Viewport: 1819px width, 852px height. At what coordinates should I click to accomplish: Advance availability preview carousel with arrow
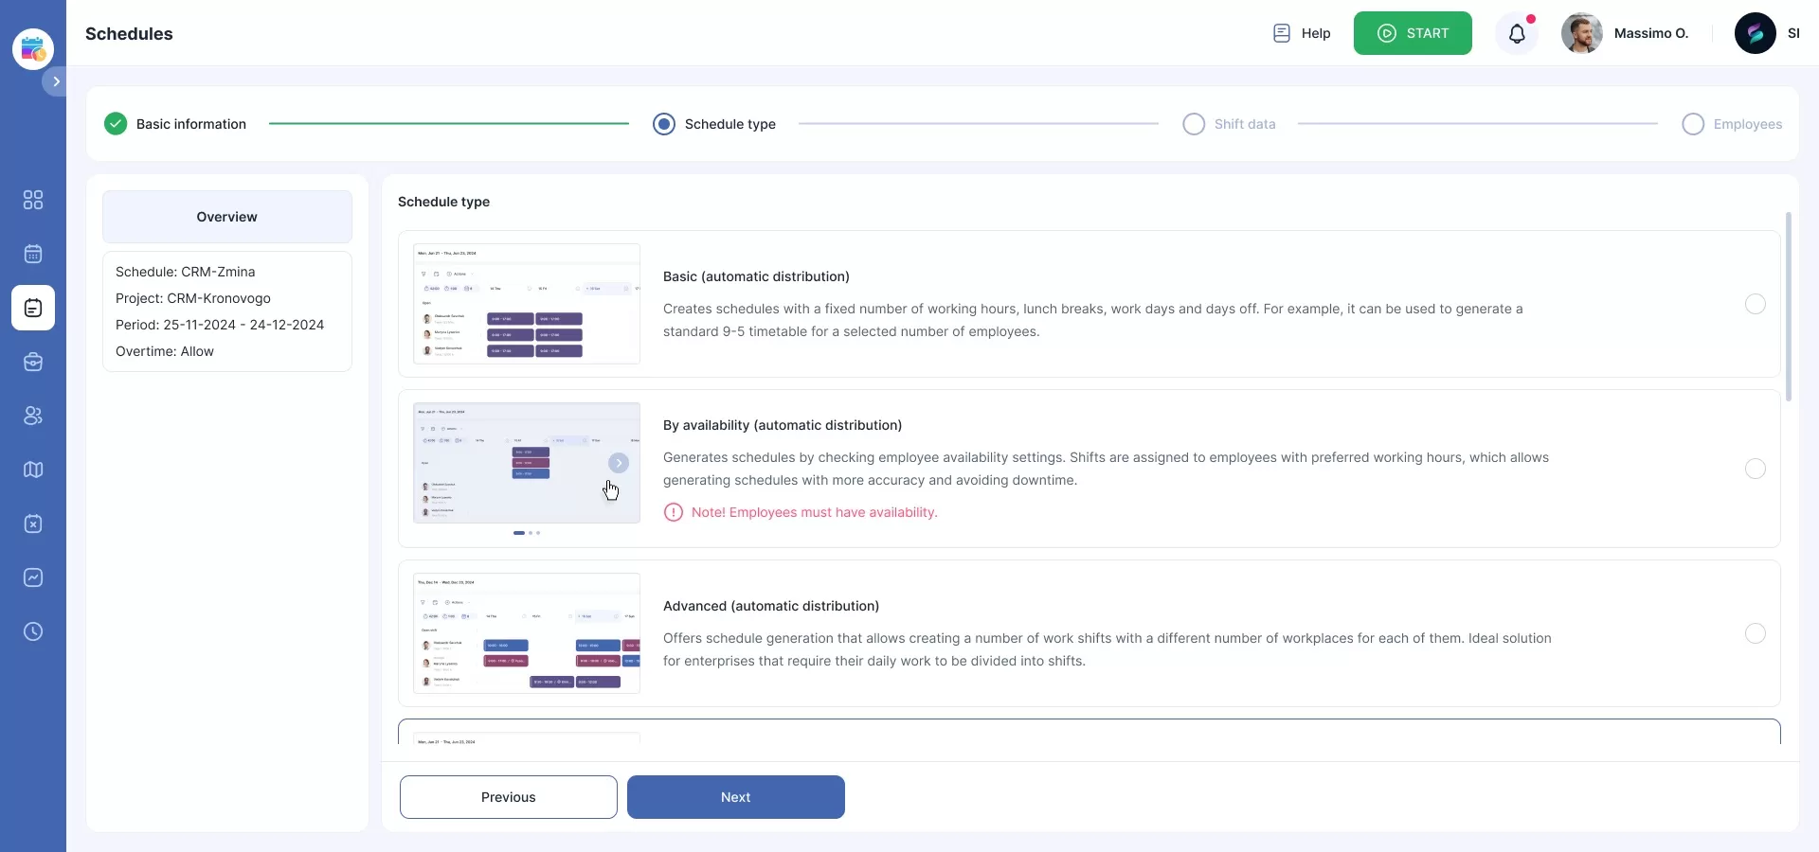[x=618, y=463]
